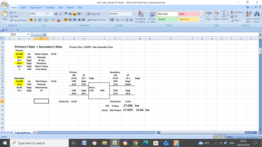Expand the General number format dropdown
262x147 pixels.
click(132, 14)
